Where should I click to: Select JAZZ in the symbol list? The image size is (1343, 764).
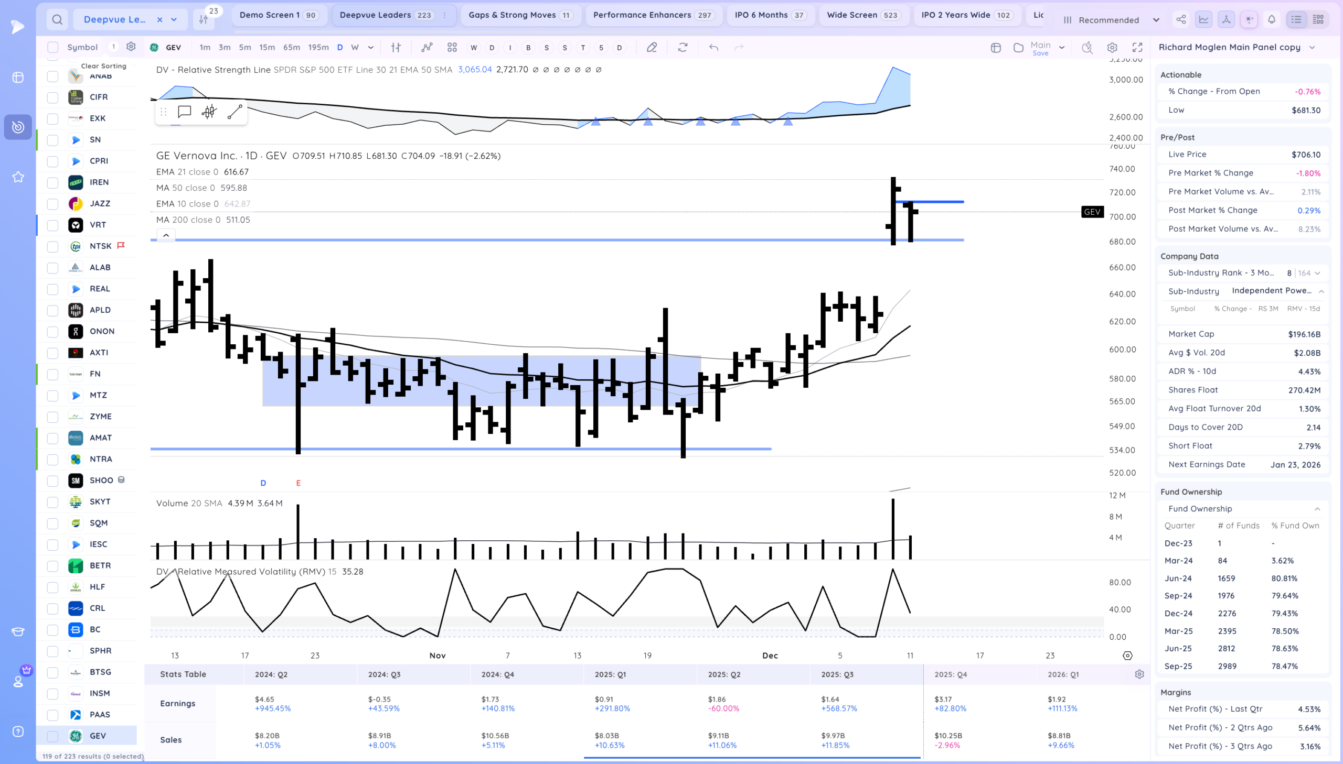pyautogui.click(x=100, y=204)
